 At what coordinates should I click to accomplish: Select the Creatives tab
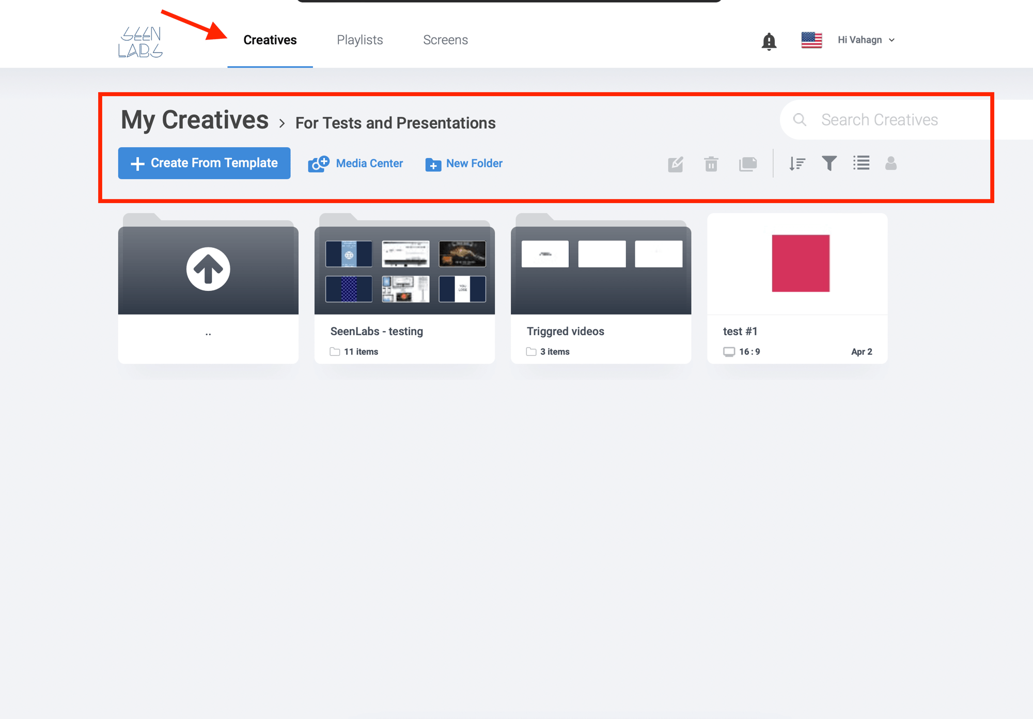point(270,40)
